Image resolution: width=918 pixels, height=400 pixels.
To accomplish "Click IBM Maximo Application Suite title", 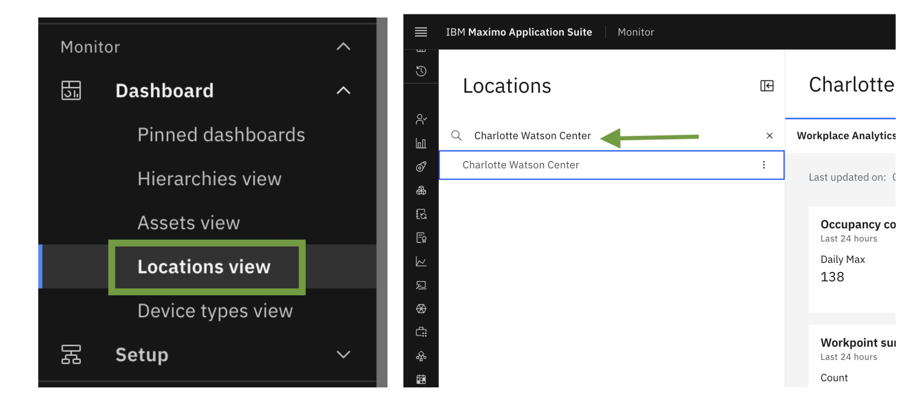I will [519, 32].
